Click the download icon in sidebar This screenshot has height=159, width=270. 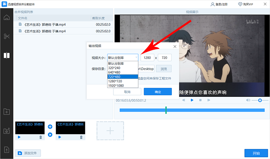point(6,150)
